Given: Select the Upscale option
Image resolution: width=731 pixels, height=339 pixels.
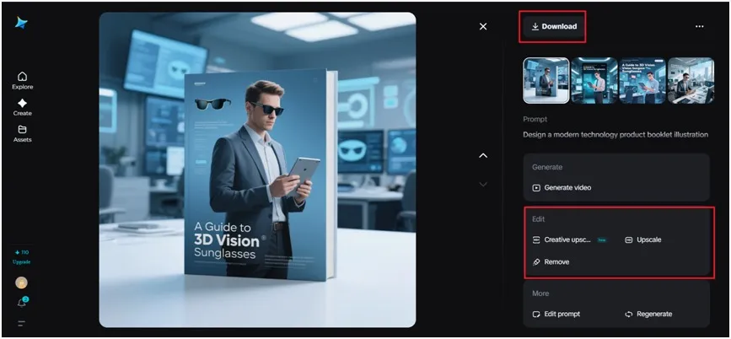Looking at the screenshot, I should tap(643, 239).
